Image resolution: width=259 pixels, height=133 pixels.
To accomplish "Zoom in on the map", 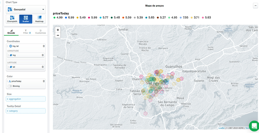I will (58, 30).
